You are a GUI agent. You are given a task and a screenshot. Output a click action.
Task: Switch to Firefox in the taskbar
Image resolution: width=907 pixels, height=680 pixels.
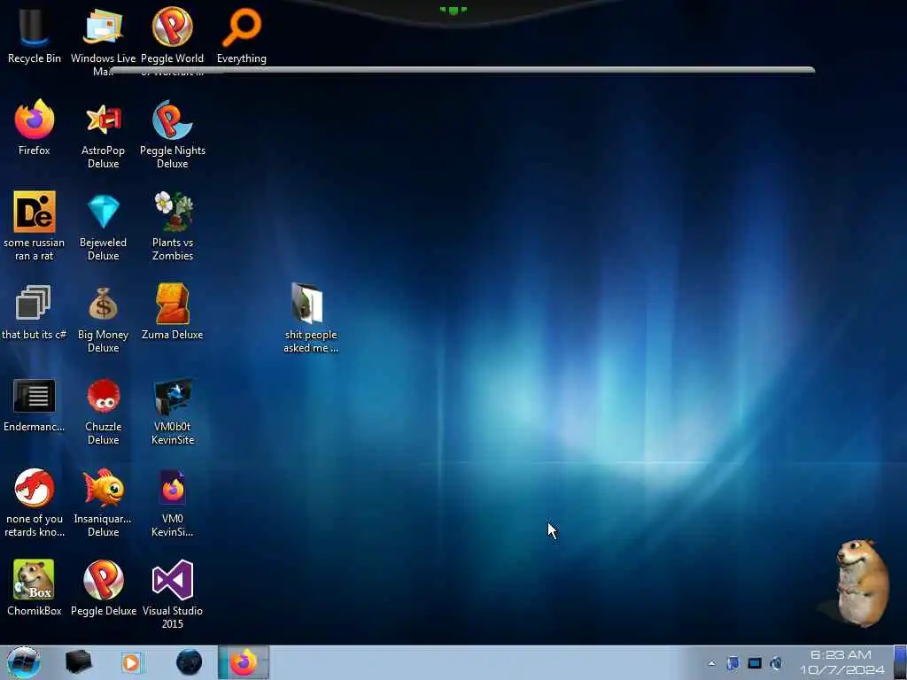coord(243,662)
